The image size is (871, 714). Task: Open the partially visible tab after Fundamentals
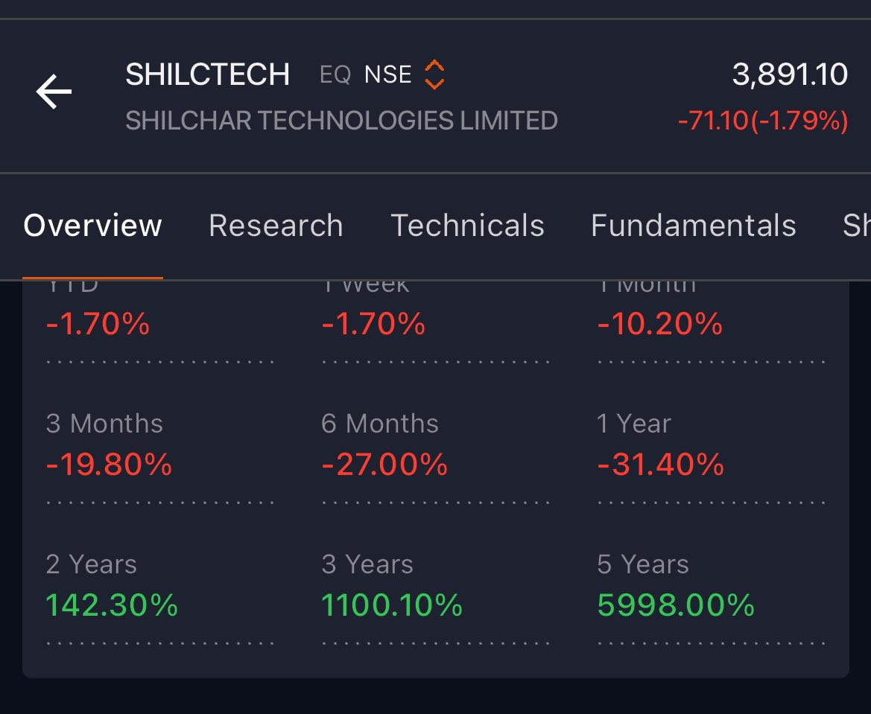click(x=857, y=226)
